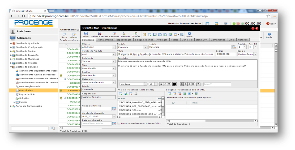Toggle underline formatting button
This screenshot has width=295, height=150.
click(x=169, y=84)
